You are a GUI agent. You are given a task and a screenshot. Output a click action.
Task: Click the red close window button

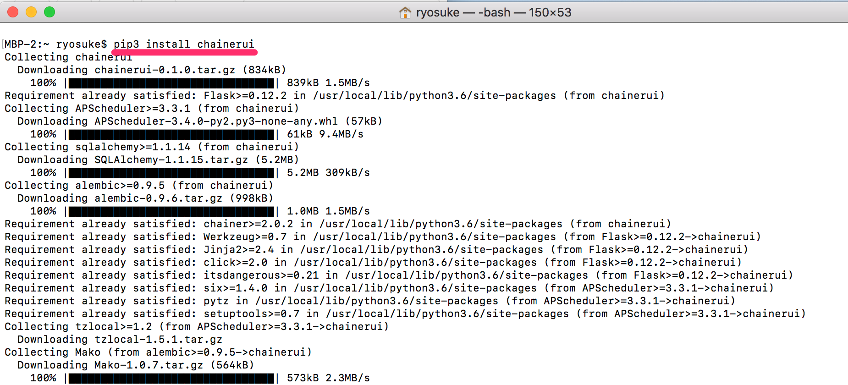[13, 12]
